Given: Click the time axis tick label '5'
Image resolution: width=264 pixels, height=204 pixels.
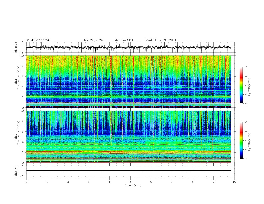Looking at the screenshot, I should click(x=130, y=182).
